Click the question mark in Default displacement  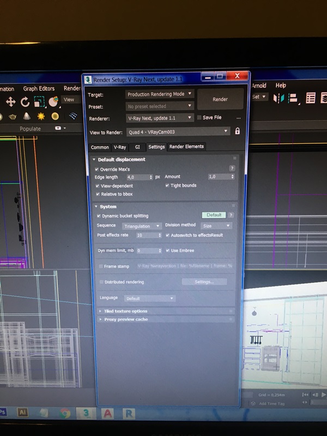232,168
